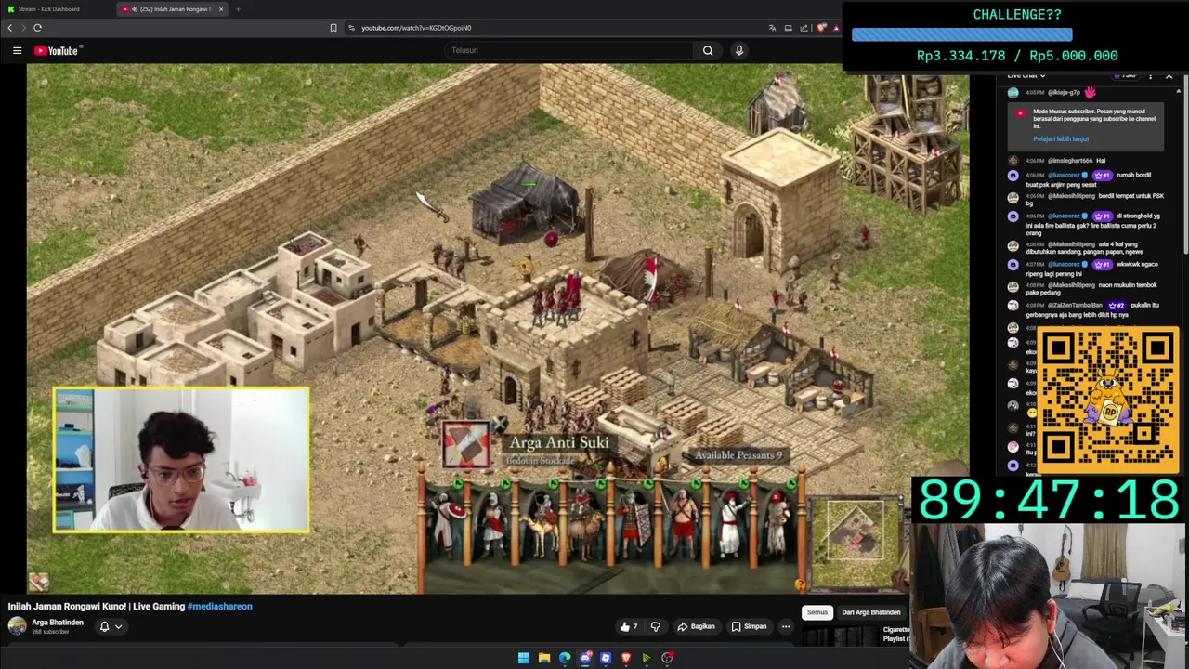Click the bookmark icon in the address bar
Screen dimensions: 1189x669
click(x=333, y=28)
